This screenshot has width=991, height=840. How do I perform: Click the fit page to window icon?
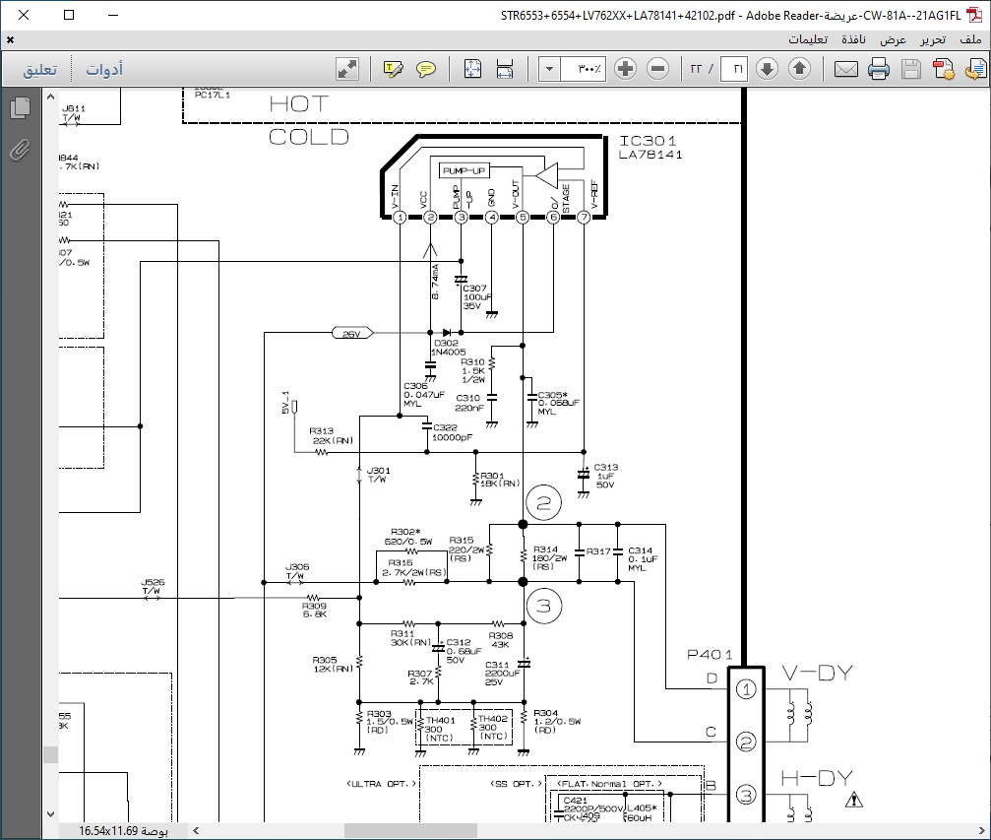(x=472, y=68)
